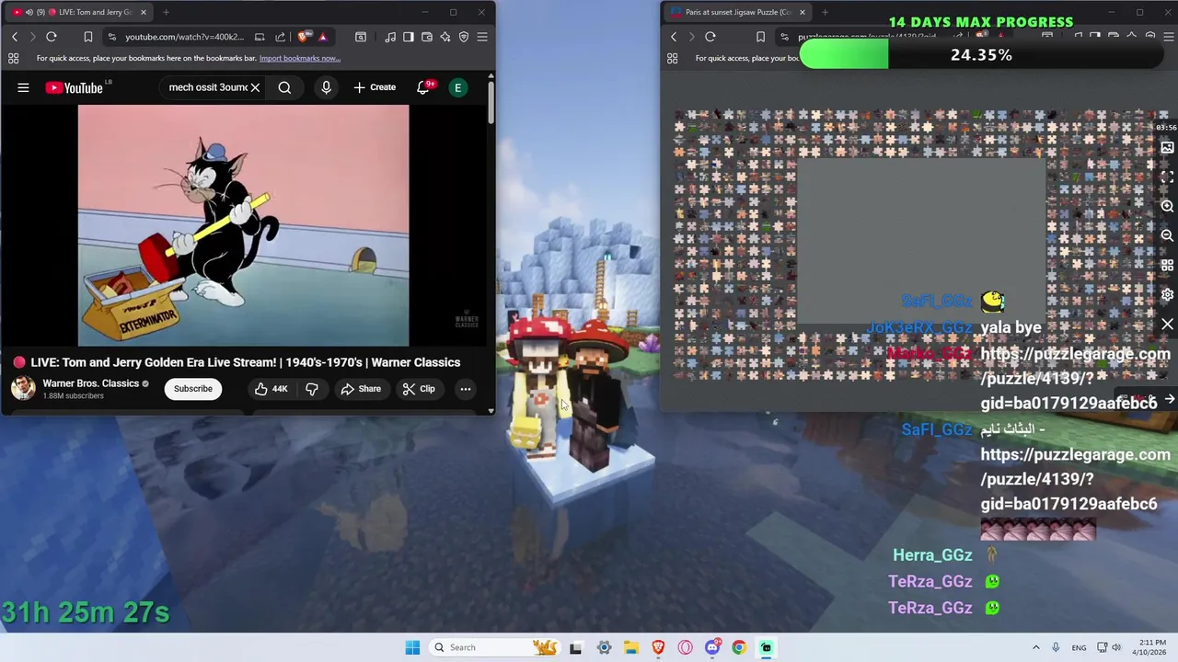Bookmark the puzzle garage page
Viewport: 1178px width, 662px height.
click(x=760, y=37)
